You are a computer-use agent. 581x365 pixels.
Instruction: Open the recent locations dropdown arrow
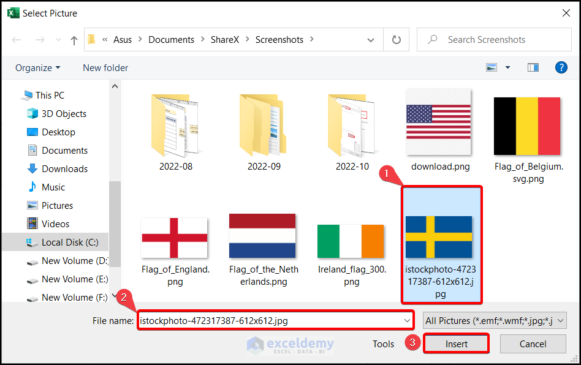point(58,40)
